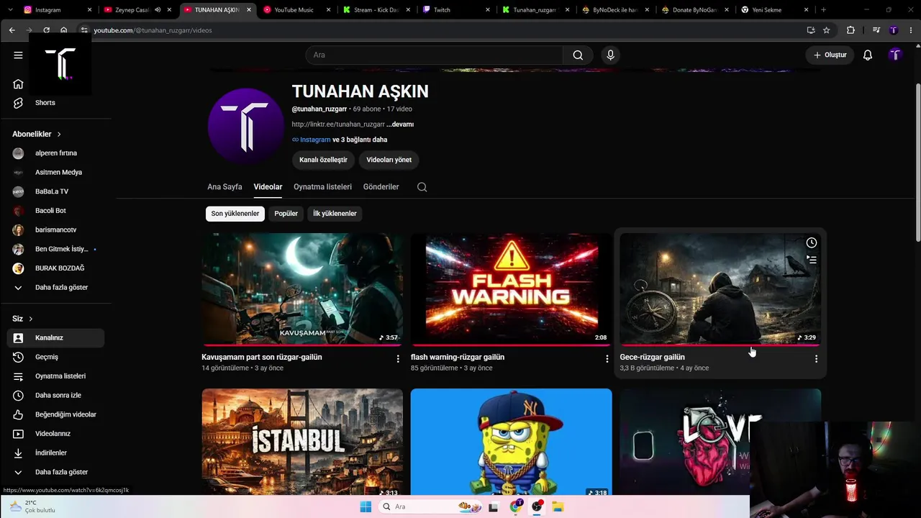
Task: Open the Chrome extensions puzzle icon
Action: [x=851, y=30]
